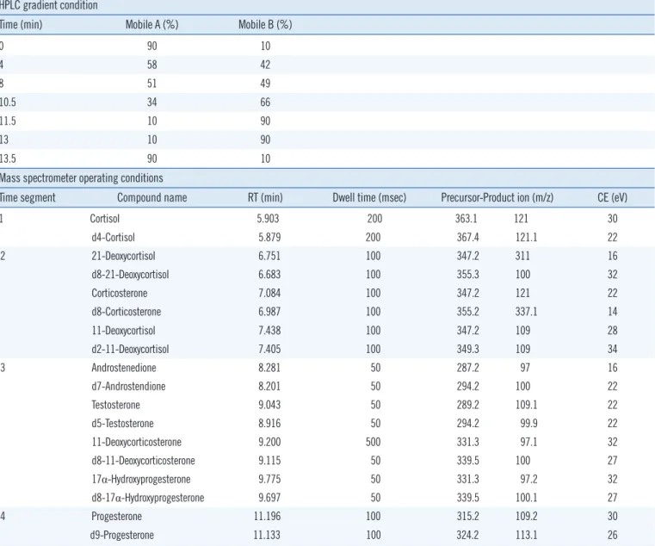Select the RT value 9.775

[269, 480]
